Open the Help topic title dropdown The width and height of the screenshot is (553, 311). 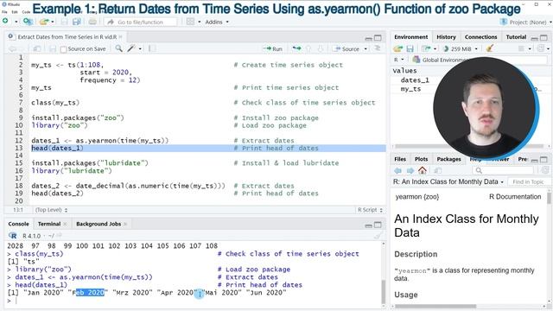pos(448,182)
